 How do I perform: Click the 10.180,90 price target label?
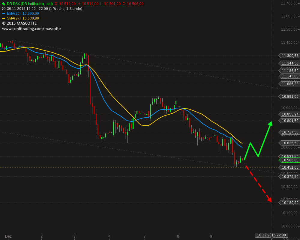point(289,203)
